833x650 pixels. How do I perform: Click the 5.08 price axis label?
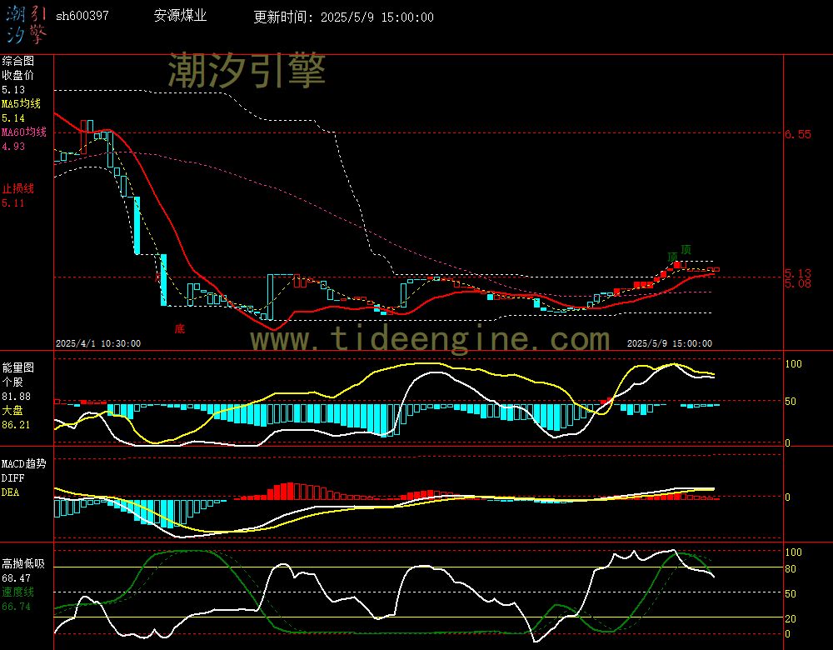tap(798, 283)
